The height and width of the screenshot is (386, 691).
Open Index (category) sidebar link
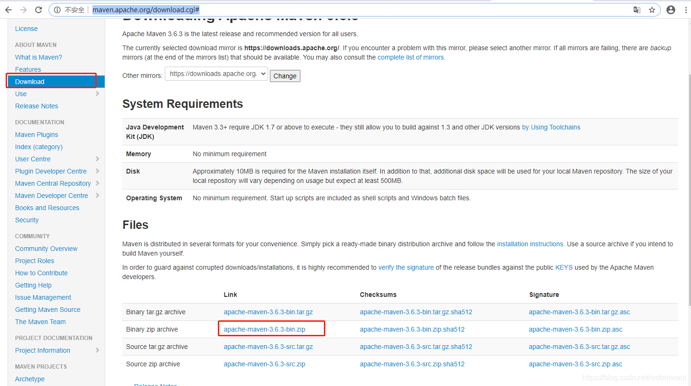39,147
